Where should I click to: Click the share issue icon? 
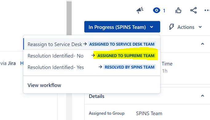click(193, 10)
